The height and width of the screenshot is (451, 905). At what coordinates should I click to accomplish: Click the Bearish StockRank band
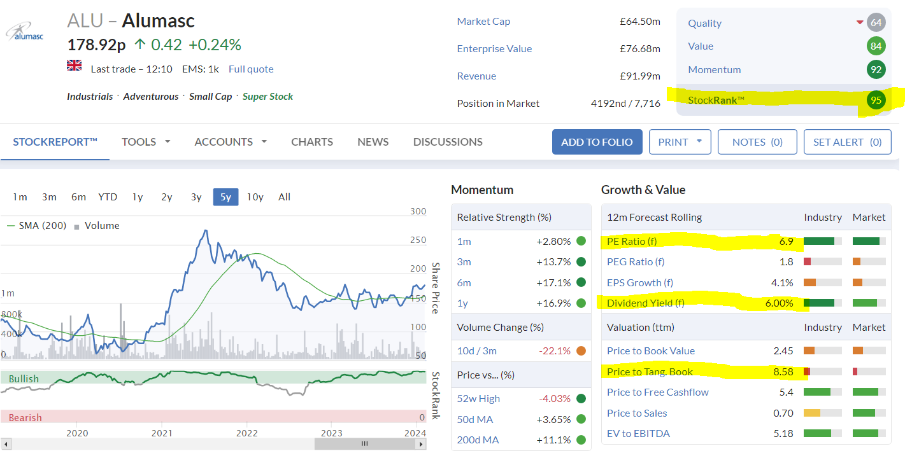coord(213,417)
